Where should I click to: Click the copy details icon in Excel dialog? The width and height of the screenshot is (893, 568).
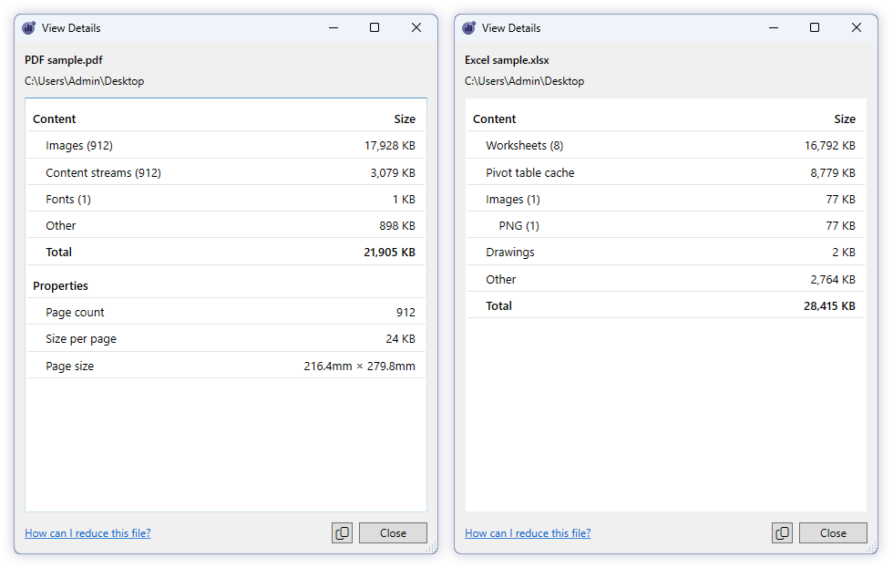coord(782,532)
